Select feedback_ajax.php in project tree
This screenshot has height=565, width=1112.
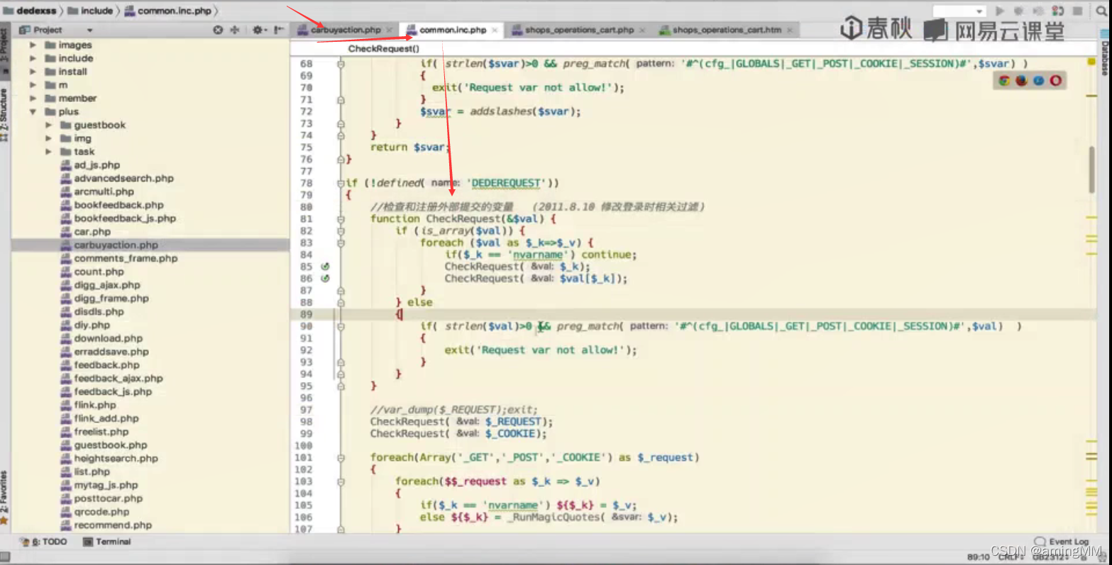pyautogui.click(x=111, y=379)
